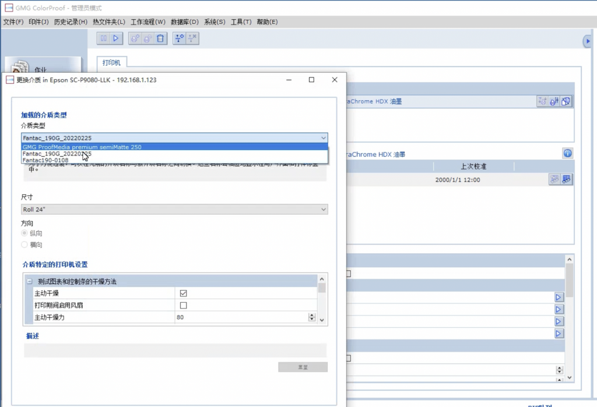This screenshot has height=407, width=597.
Task: Pick Fantac_190G_20220225 in the open list
Action: point(174,154)
